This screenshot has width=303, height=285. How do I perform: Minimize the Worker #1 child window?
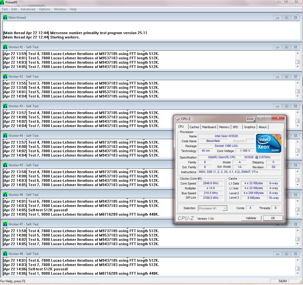pos(277,47)
